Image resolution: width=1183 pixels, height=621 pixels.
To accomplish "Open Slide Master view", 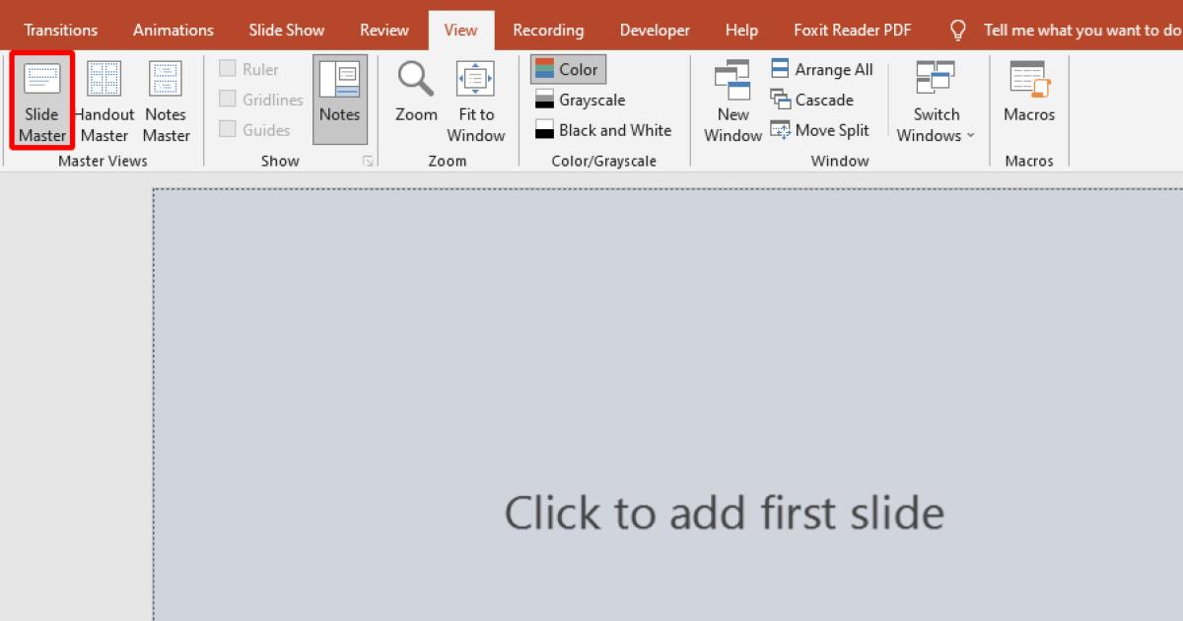I will pos(42,102).
